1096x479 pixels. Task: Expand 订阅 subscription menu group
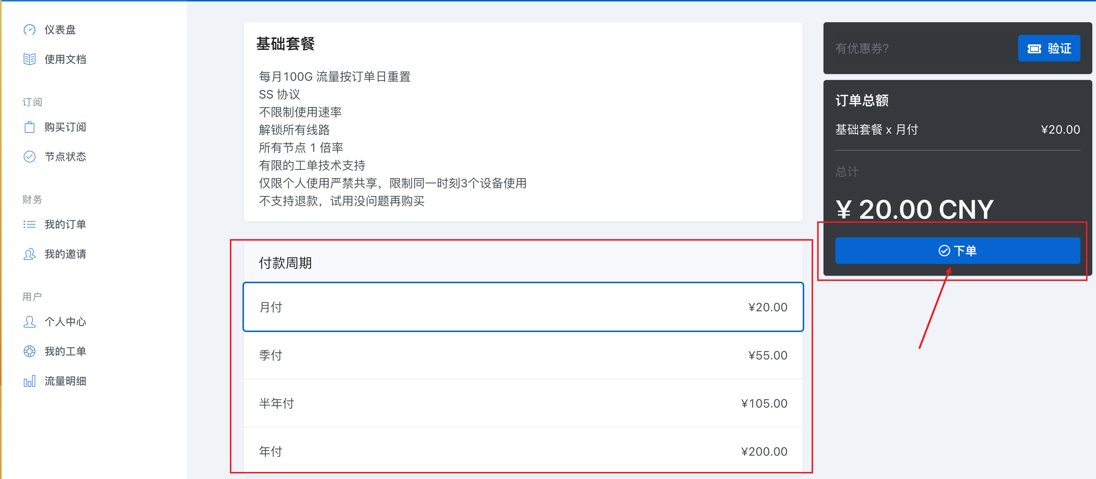pyautogui.click(x=32, y=102)
